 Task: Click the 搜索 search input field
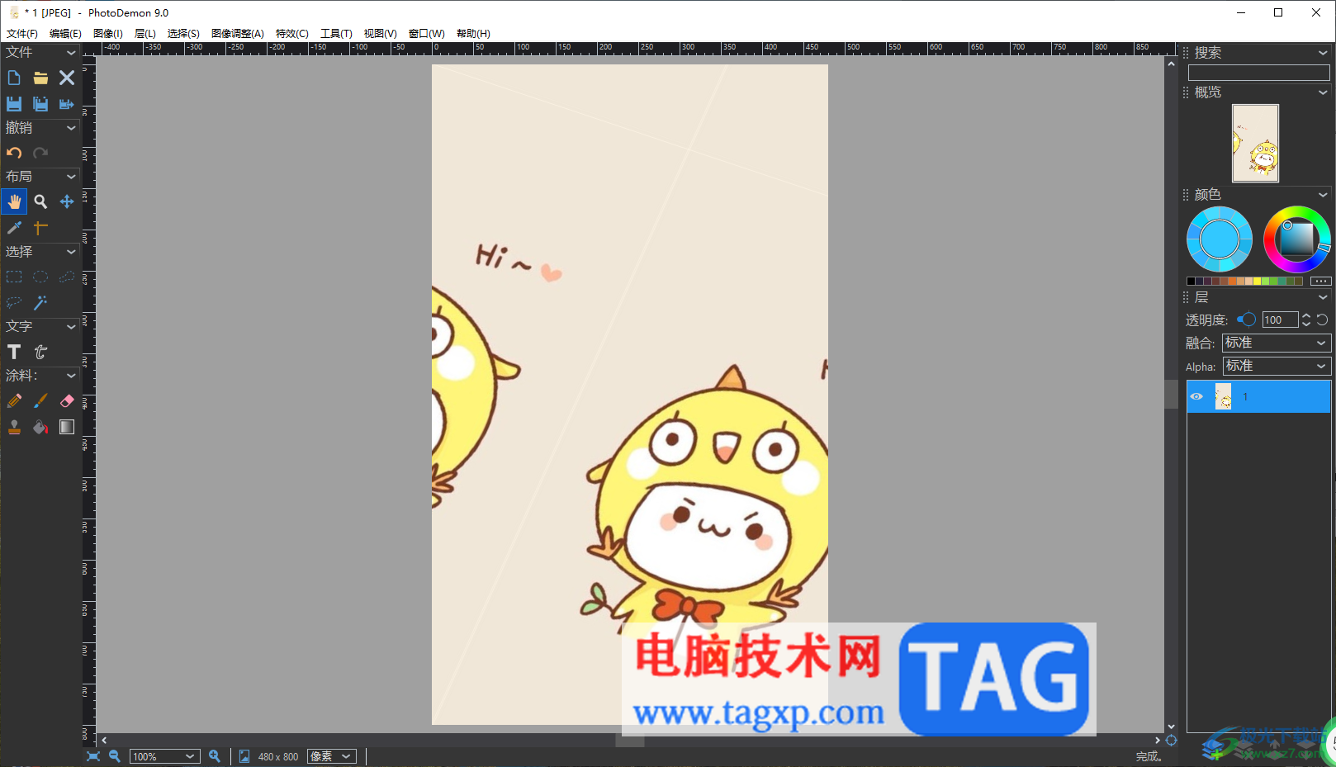point(1258,73)
